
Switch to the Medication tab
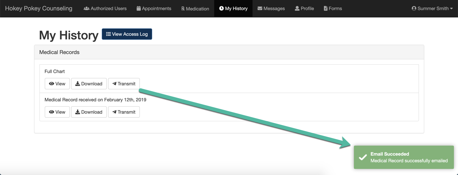point(195,8)
